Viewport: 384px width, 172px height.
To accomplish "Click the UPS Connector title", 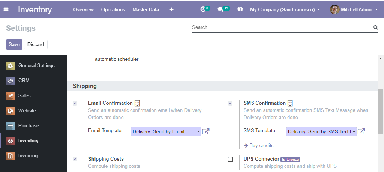I will (x=261, y=159).
